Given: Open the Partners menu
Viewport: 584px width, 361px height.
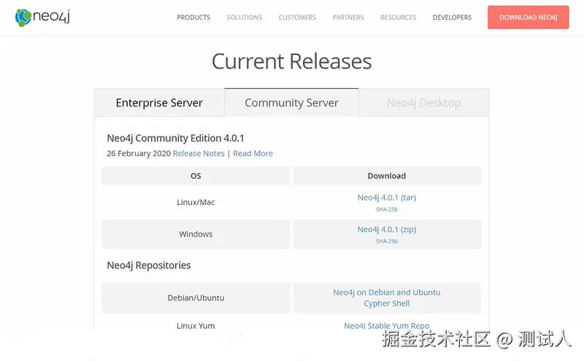Looking at the screenshot, I should pos(348,18).
